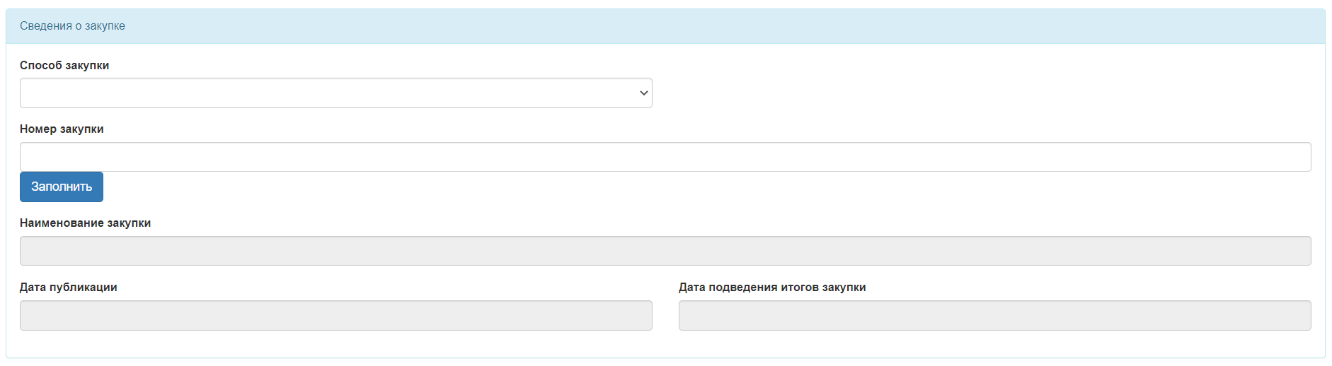Click empty space right of Наименование закупки label
Viewport: 1332px width, 366px height.
729,223
